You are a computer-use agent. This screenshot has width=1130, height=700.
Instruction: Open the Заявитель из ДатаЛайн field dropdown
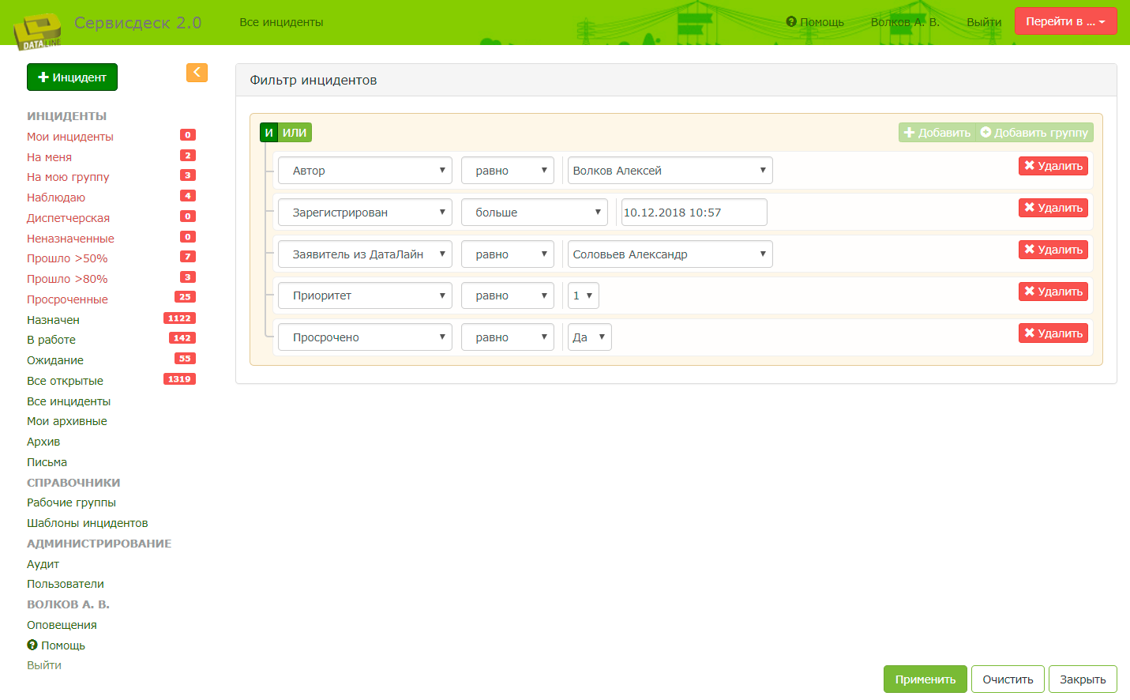tap(365, 254)
